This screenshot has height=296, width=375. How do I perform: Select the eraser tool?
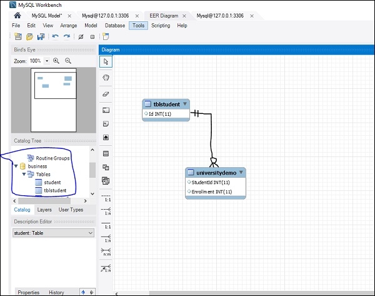(x=106, y=94)
